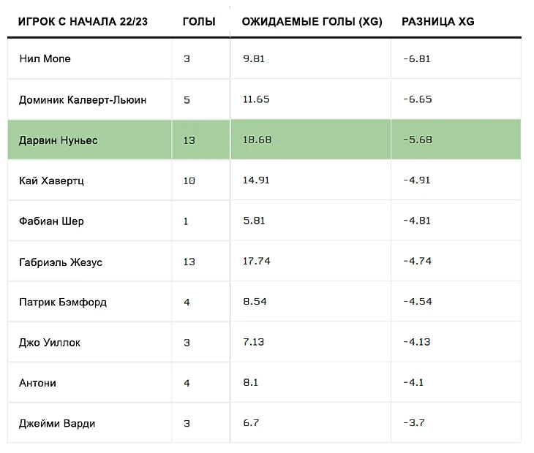534x453 pixels.
Task: Select highlighted Дарвин Нуньес name cell
Action: (58, 140)
